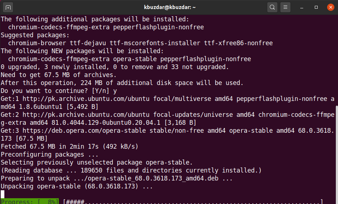This screenshot has width=338, height=204.
Task: Click the vertical scrollbar handle
Action: pos(337,154)
